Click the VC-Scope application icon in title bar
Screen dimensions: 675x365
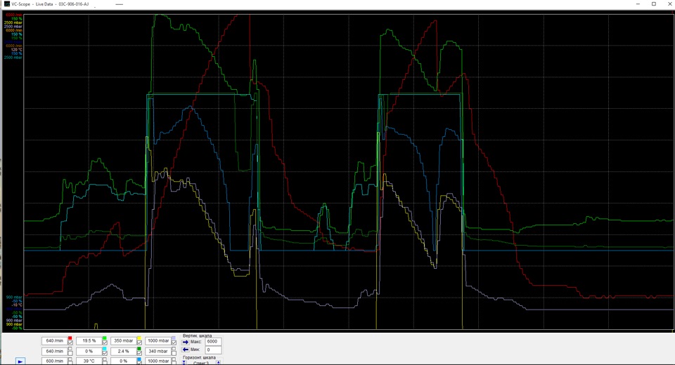[7, 4]
